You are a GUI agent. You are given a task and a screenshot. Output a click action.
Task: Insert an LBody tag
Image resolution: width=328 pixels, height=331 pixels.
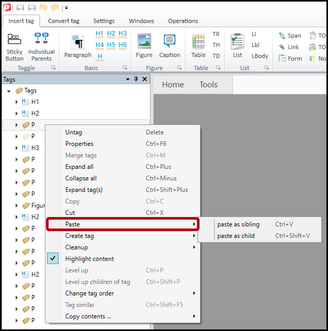click(260, 56)
